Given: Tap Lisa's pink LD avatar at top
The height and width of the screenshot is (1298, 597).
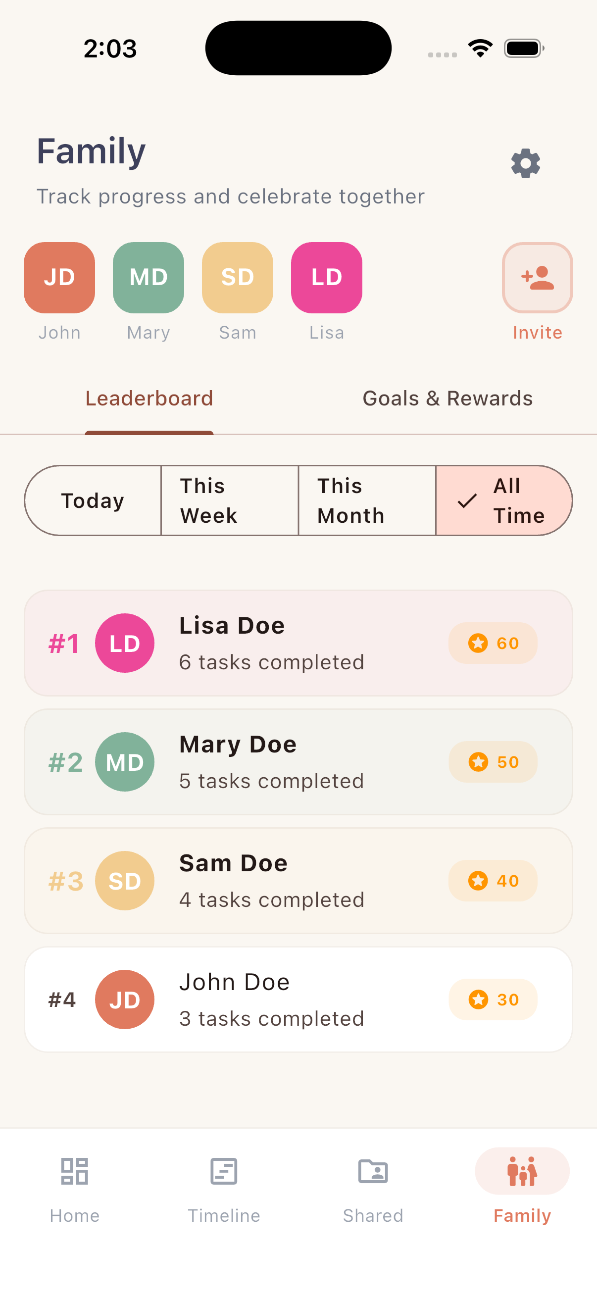Looking at the screenshot, I should pyautogui.click(x=326, y=278).
